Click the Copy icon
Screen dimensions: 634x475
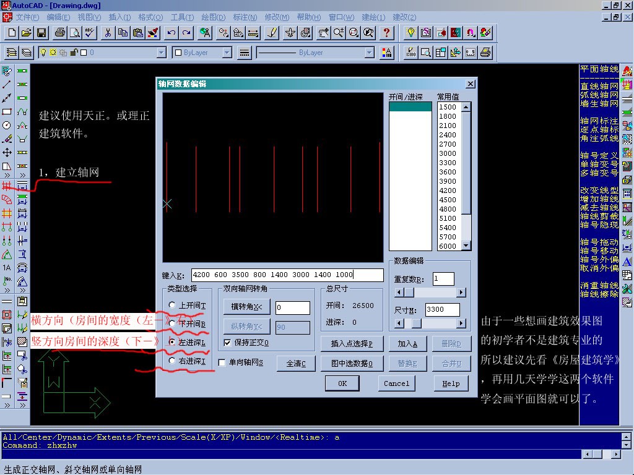click(x=123, y=33)
